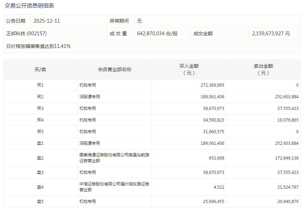The height and width of the screenshot is (218, 306).
Task: Select the 成交量 value 642,870,034 份/股
Action: coord(157,34)
